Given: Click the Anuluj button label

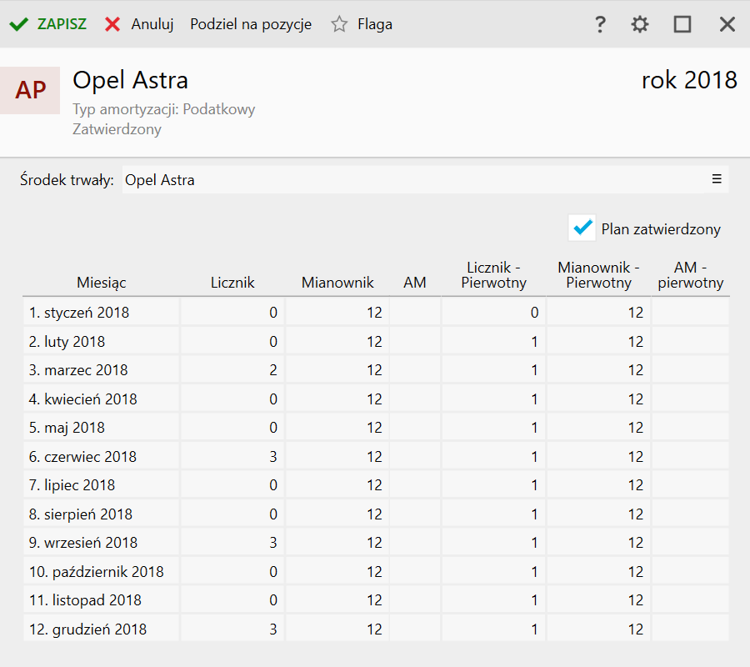Looking at the screenshot, I should (152, 24).
